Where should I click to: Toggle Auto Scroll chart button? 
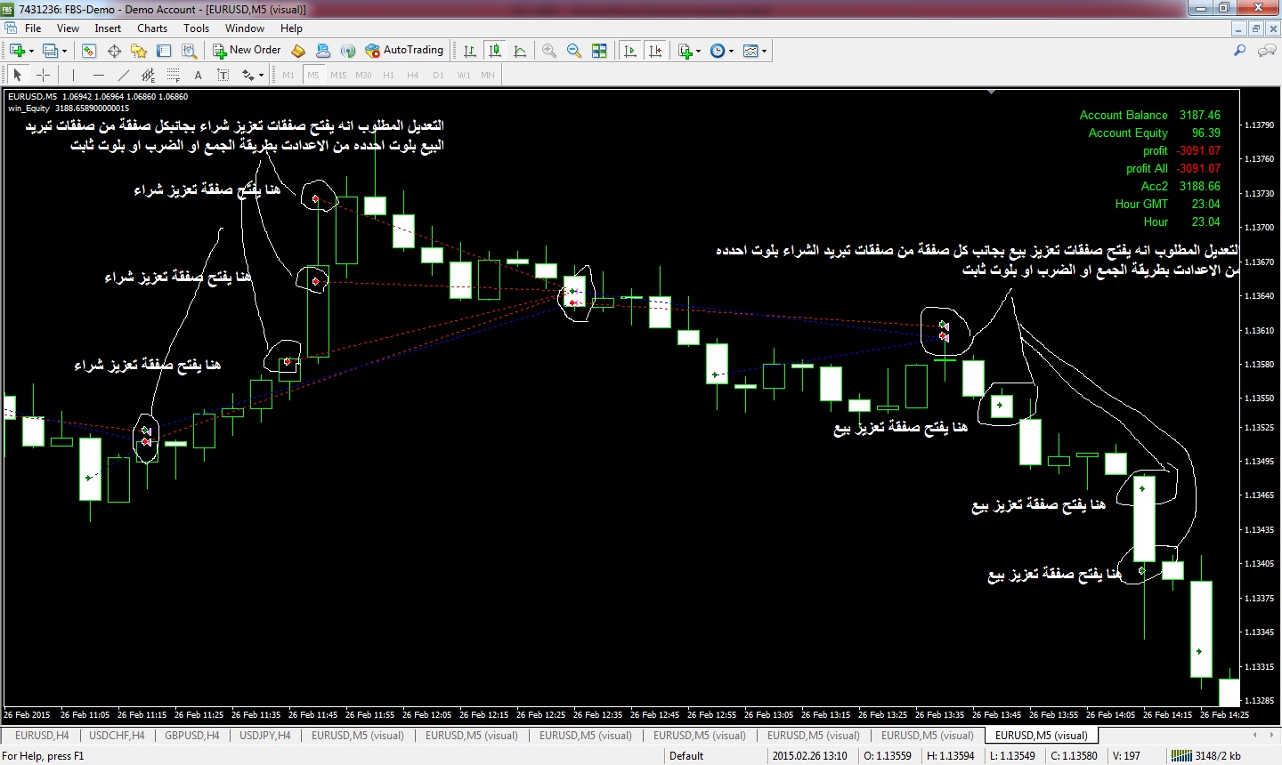pyautogui.click(x=630, y=51)
